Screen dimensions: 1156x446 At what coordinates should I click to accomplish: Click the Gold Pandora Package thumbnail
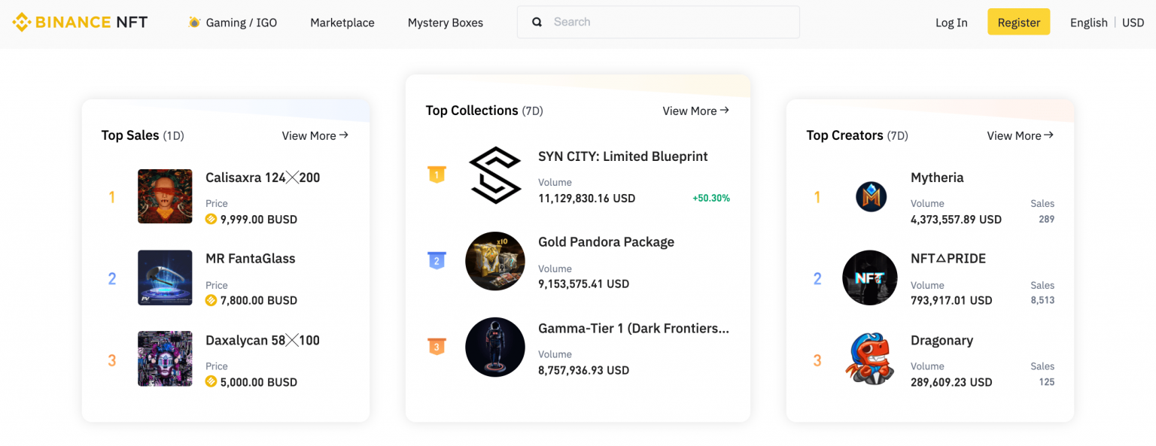(x=495, y=261)
